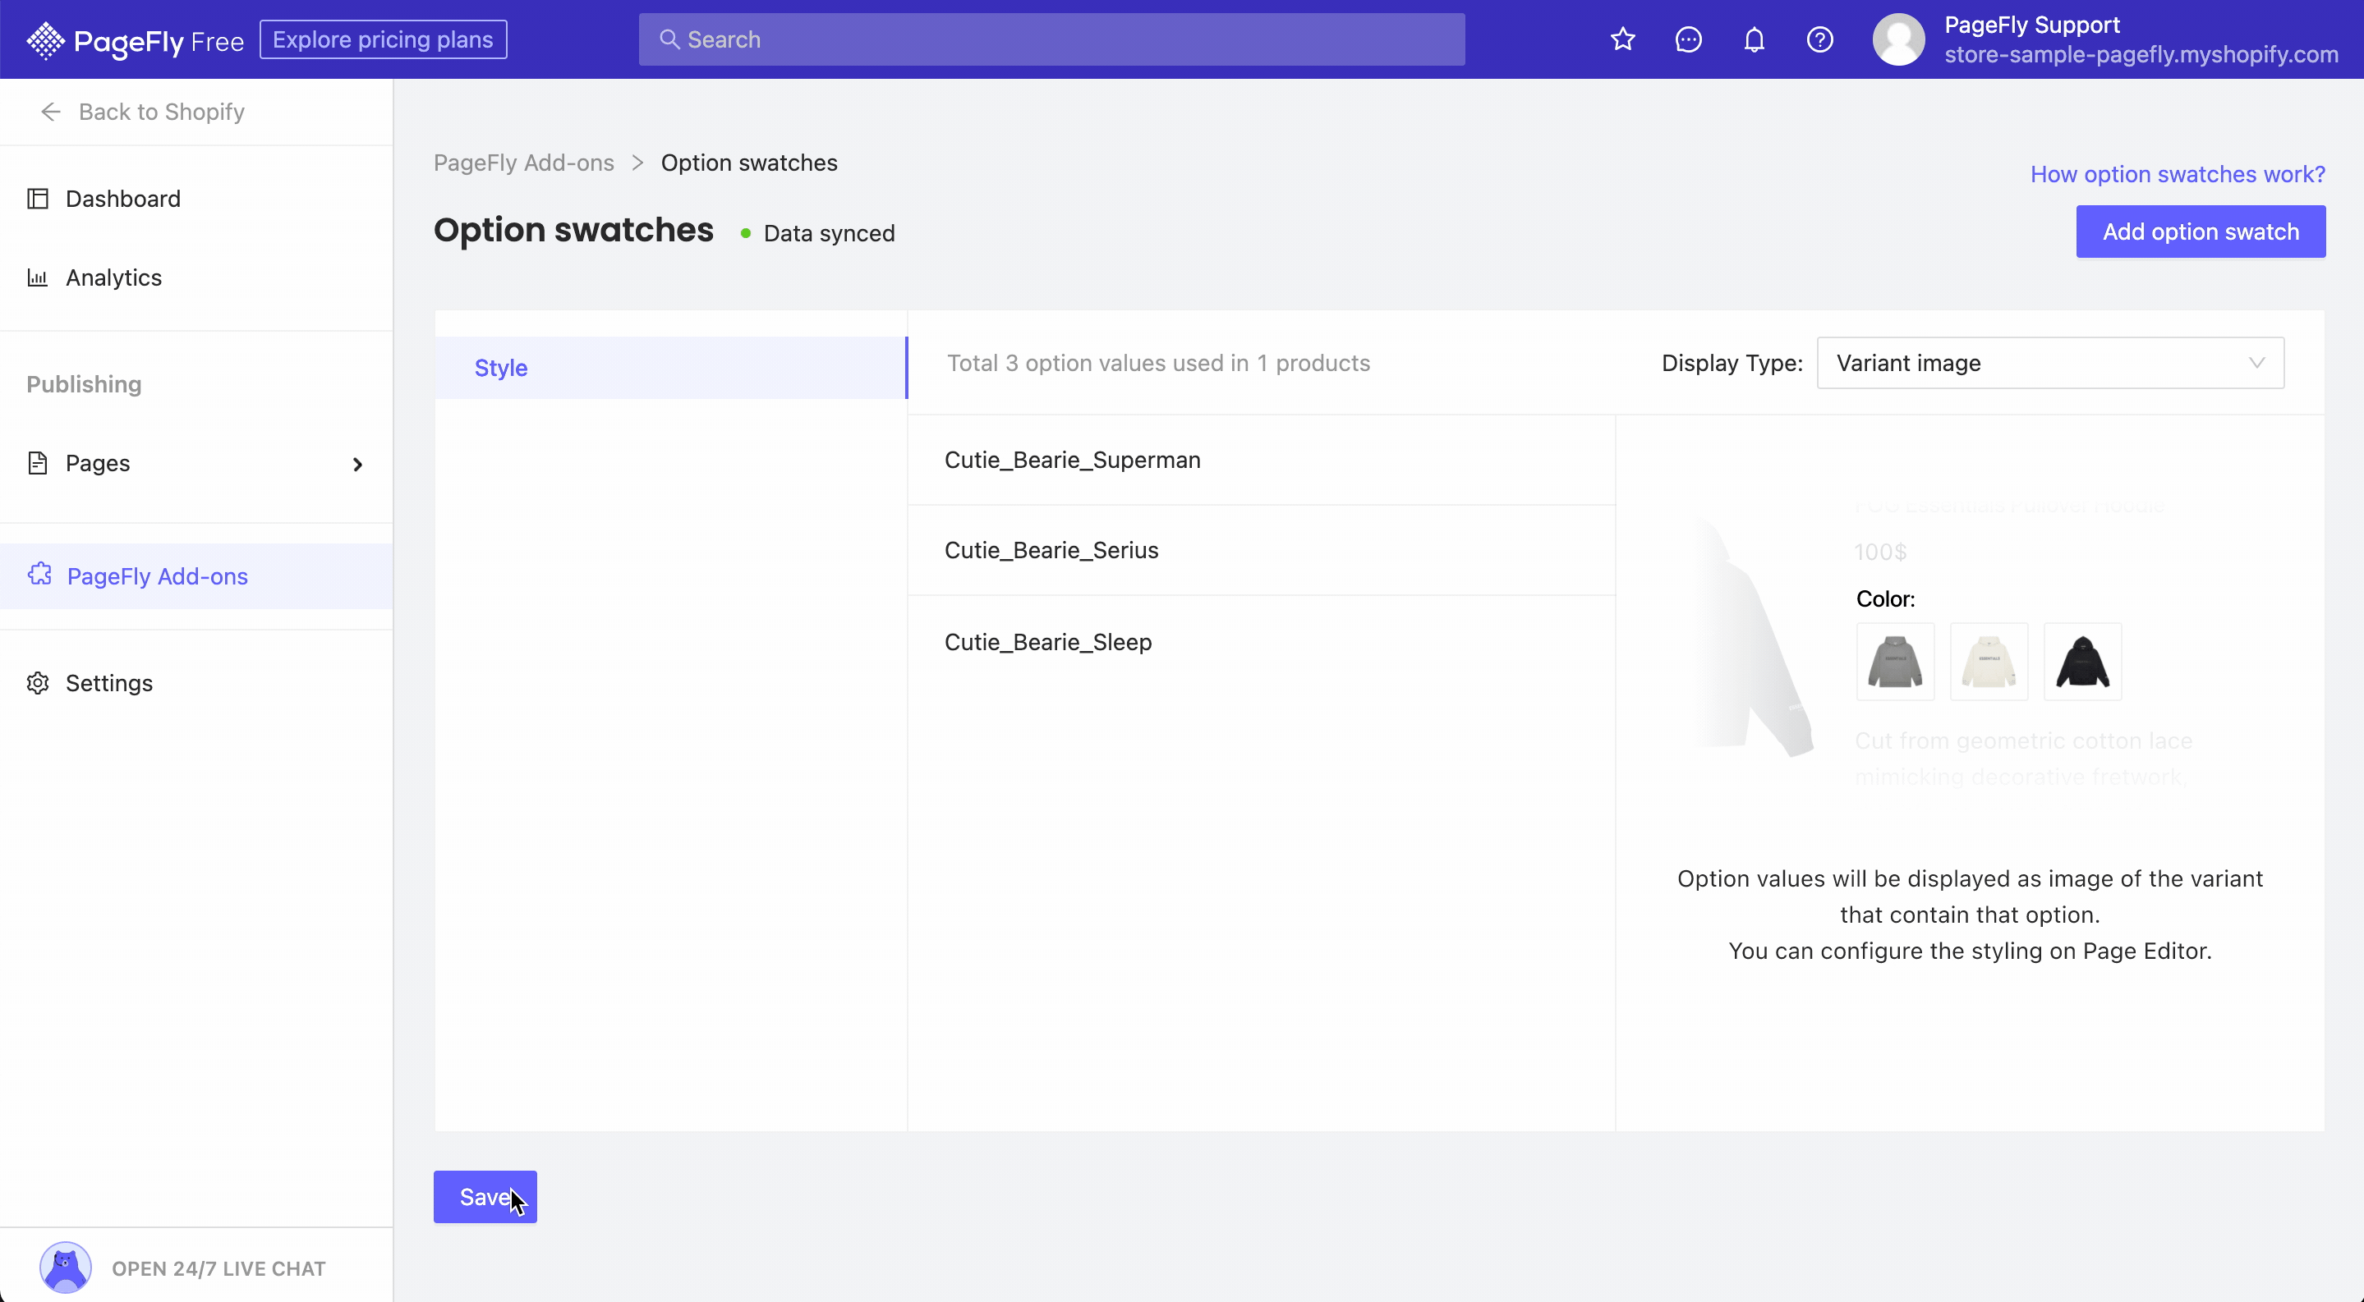Open Dashboard in the sidebar
2364x1302 pixels.
pos(196,199)
